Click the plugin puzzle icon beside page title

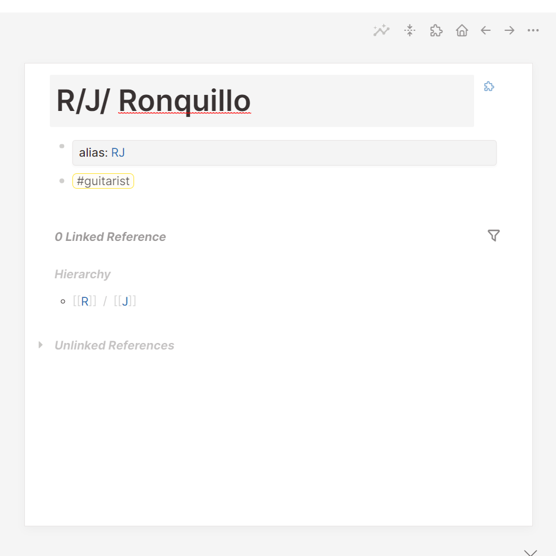coord(489,86)
